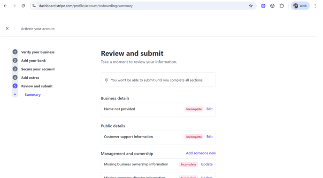This screenshot has width=323, height=178.
Task: Click step number 4 circle icon
Action: coord(15,77)
